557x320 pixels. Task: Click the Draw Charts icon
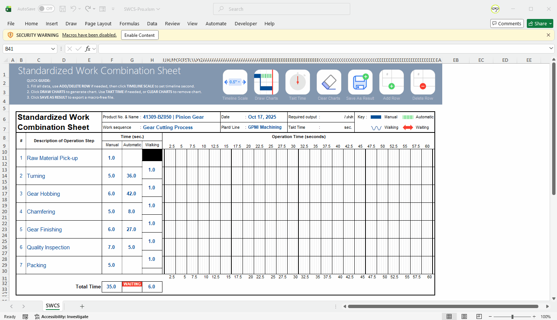pos(266,82)
